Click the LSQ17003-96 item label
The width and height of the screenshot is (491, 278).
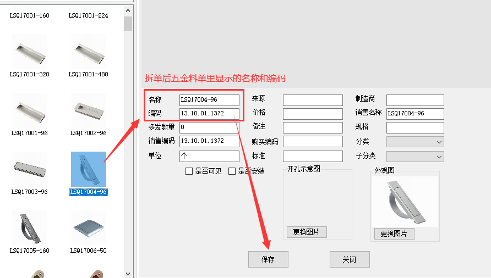[x=29, y=192]
